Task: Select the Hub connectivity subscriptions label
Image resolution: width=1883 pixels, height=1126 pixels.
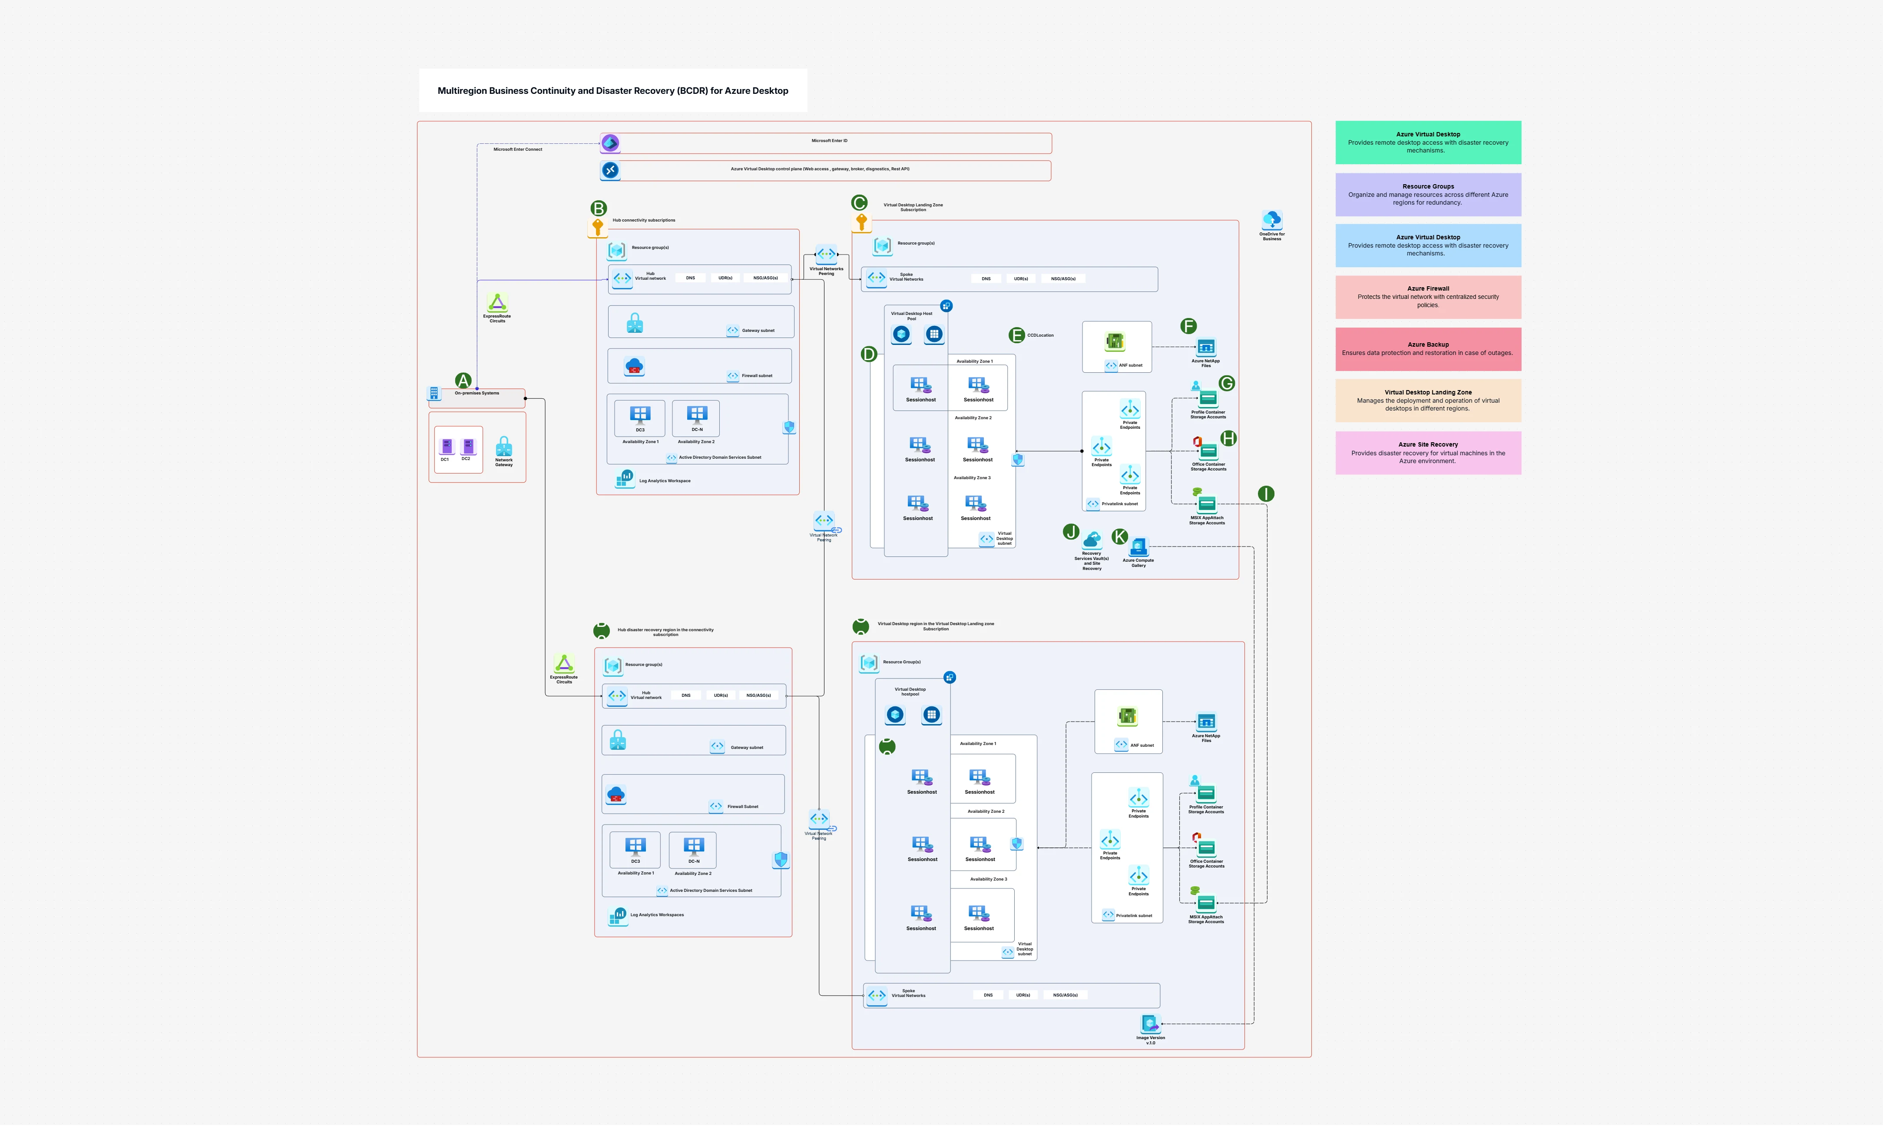Action: pyautogui.click(x=644, y=220)
